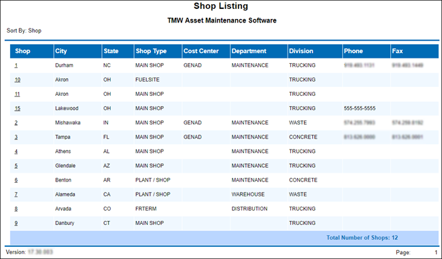Open shop 5 Glendale link

pyautogui.click(x=16, y=166)
